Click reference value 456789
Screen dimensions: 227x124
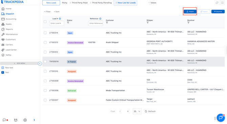[92, 42]
